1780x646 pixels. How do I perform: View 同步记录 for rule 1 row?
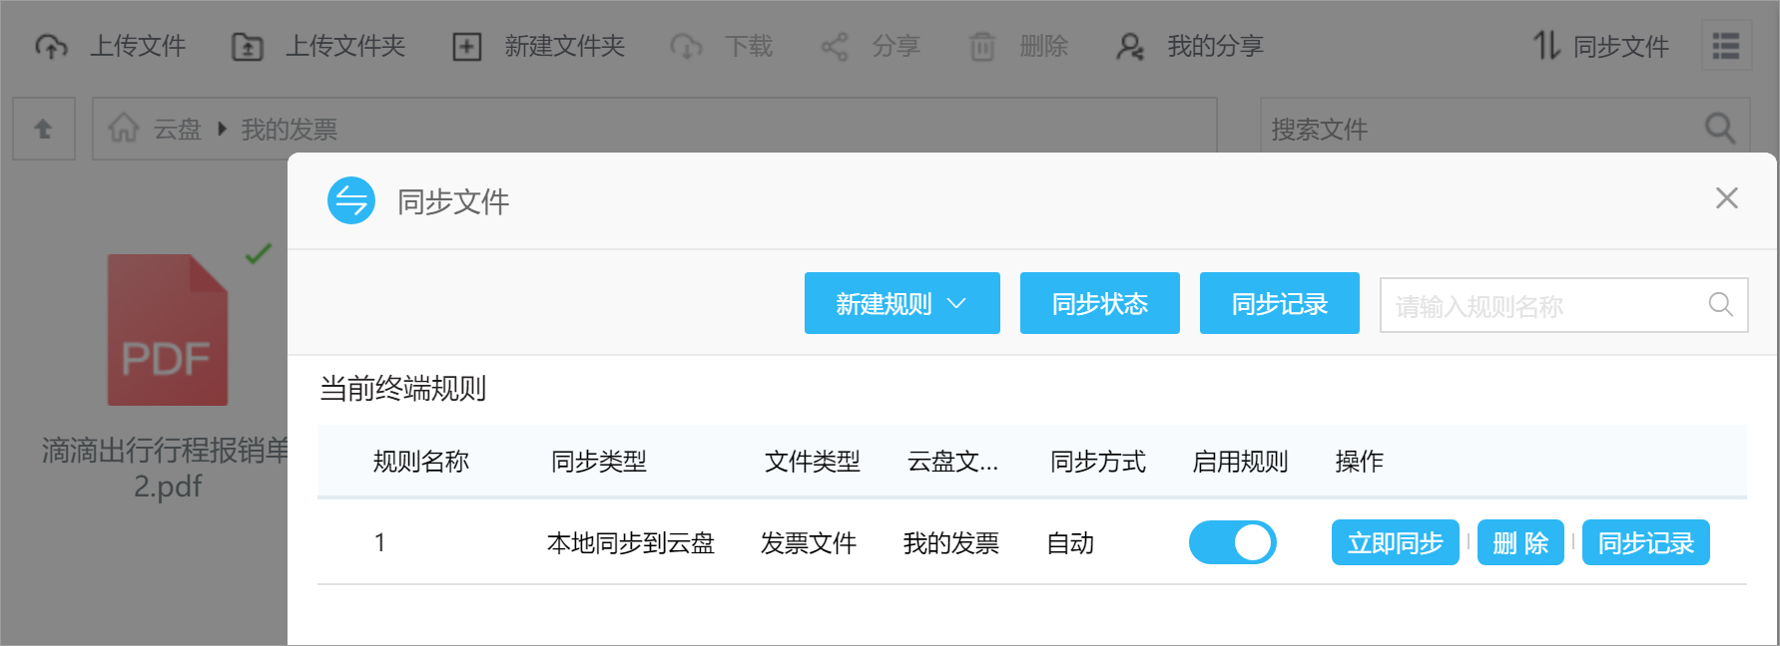coord(1645,542)
